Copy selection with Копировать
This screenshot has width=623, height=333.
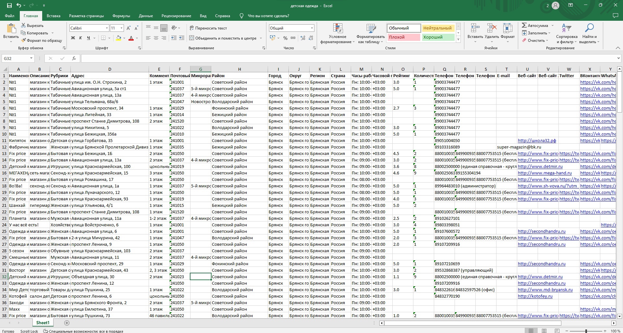[34, 33]
